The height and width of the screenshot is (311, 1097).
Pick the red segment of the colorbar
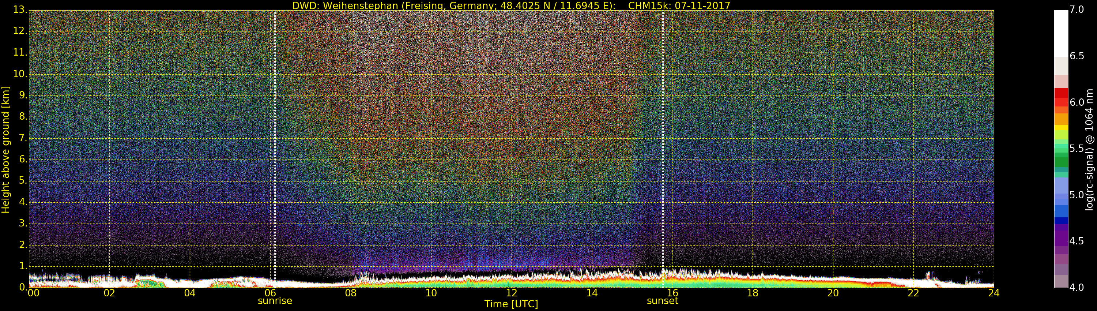(x=1061, y=93)
